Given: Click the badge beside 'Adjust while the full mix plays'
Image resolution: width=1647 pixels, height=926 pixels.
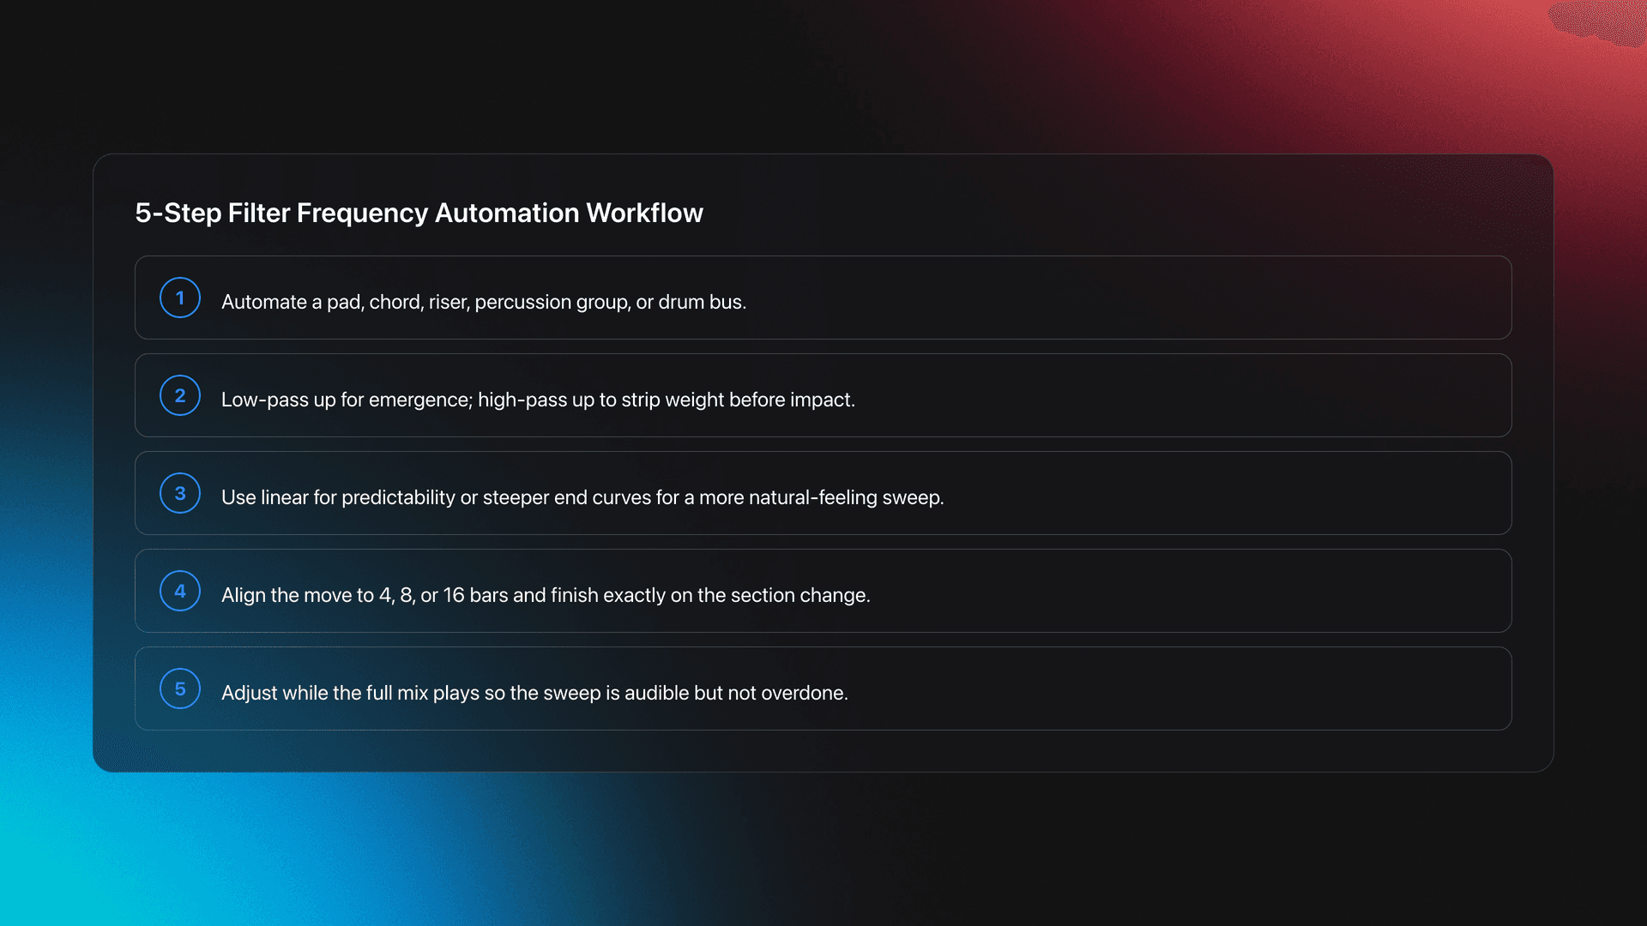Looking at the screenshot, I should tap(179, 688).
